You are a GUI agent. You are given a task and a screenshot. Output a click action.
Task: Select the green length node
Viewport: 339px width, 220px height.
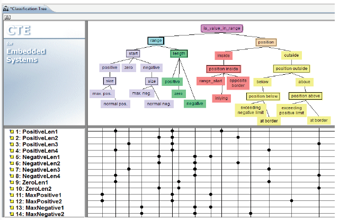[x=179, y=54]
